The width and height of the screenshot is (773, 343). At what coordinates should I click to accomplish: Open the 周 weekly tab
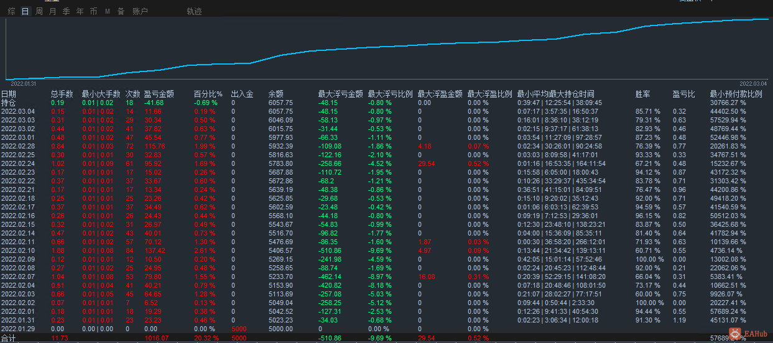pos(39,11)
